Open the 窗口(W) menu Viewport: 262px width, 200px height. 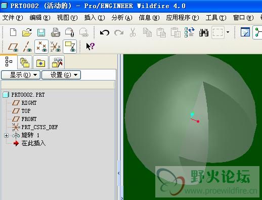point(243,18)
